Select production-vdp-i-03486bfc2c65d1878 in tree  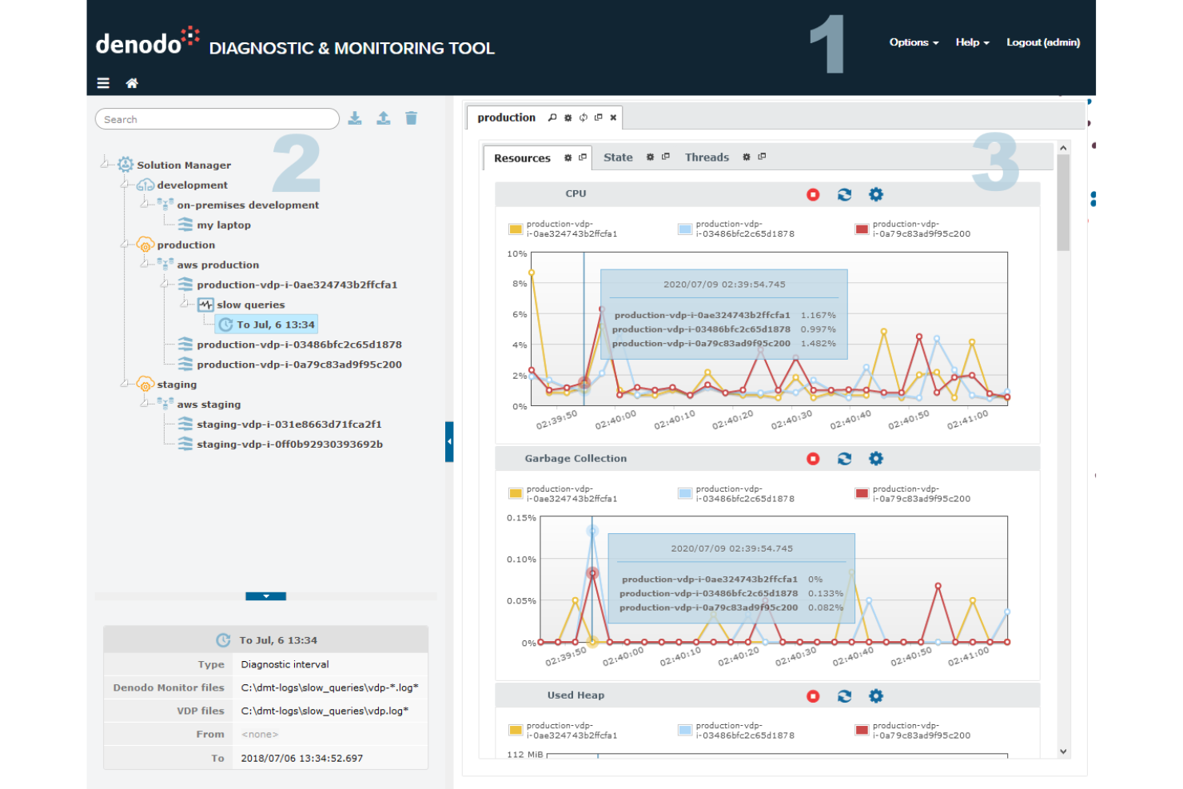point(289,345)
